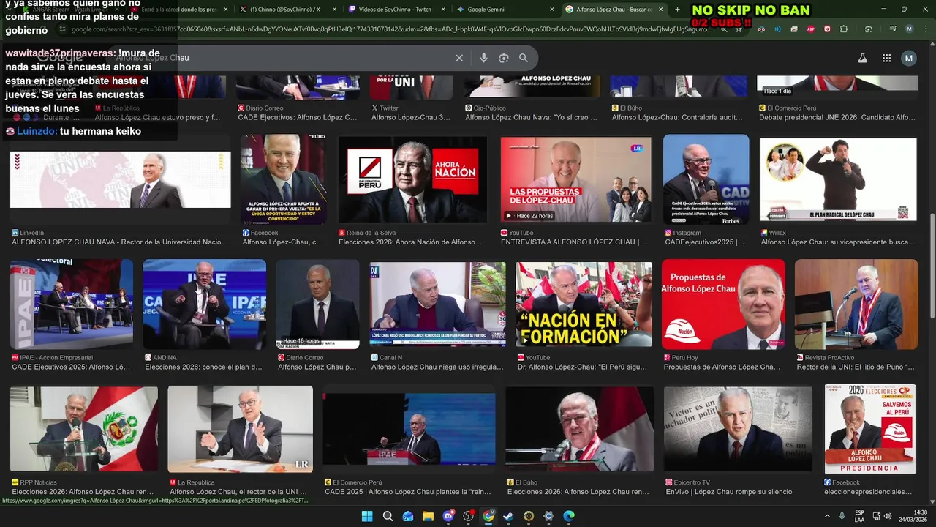Submit search with the magnifier icon
Viewport: 936px width, 527px height.
524,58
